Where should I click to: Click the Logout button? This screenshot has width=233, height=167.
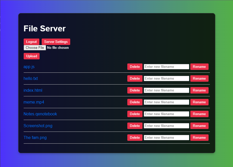tap(31, 42)
